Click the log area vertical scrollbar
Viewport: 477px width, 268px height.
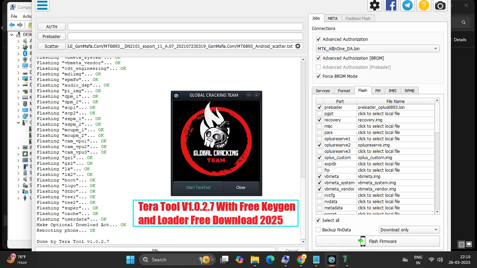coord(303,150)
